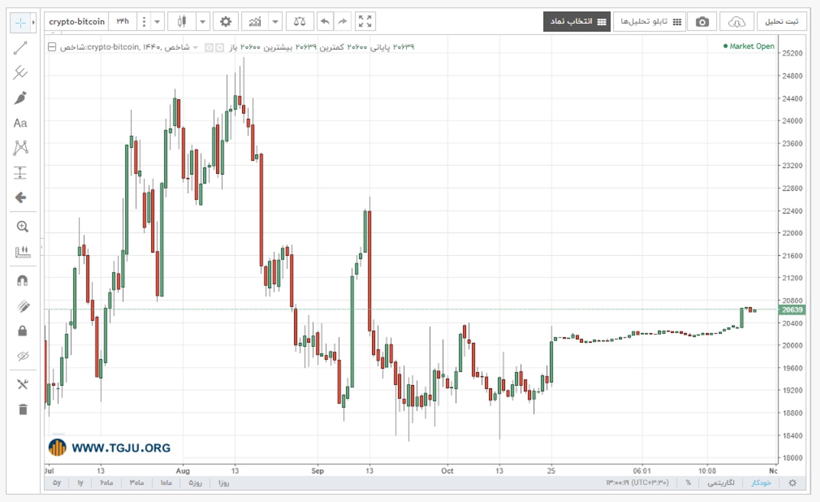
Task: Hide all drawings with eye icon
Action: [22, 356]
